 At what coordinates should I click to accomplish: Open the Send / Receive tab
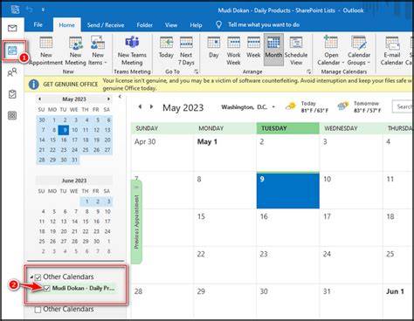click(106, 25)
